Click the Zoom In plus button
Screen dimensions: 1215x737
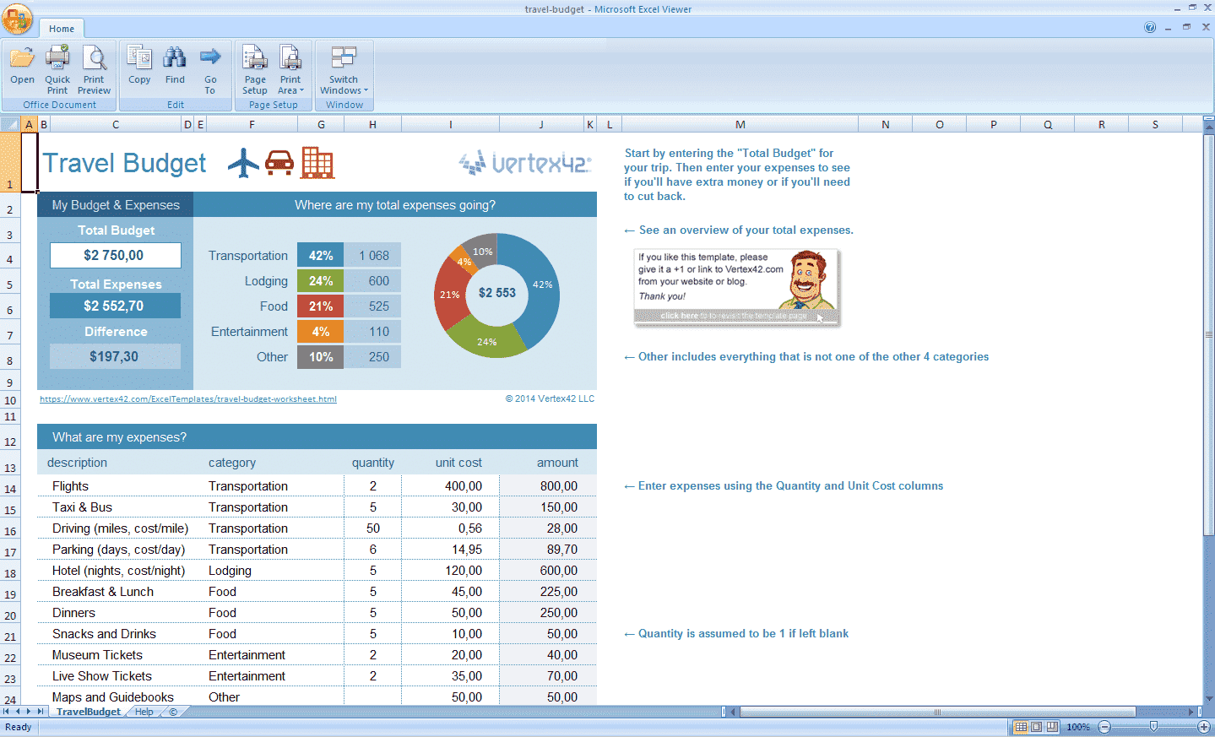pyautogui.click(x=1203, y=727)
